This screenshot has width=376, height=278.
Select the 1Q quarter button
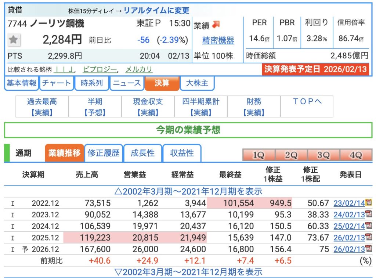pyautogui.click(x=258, y=155)
